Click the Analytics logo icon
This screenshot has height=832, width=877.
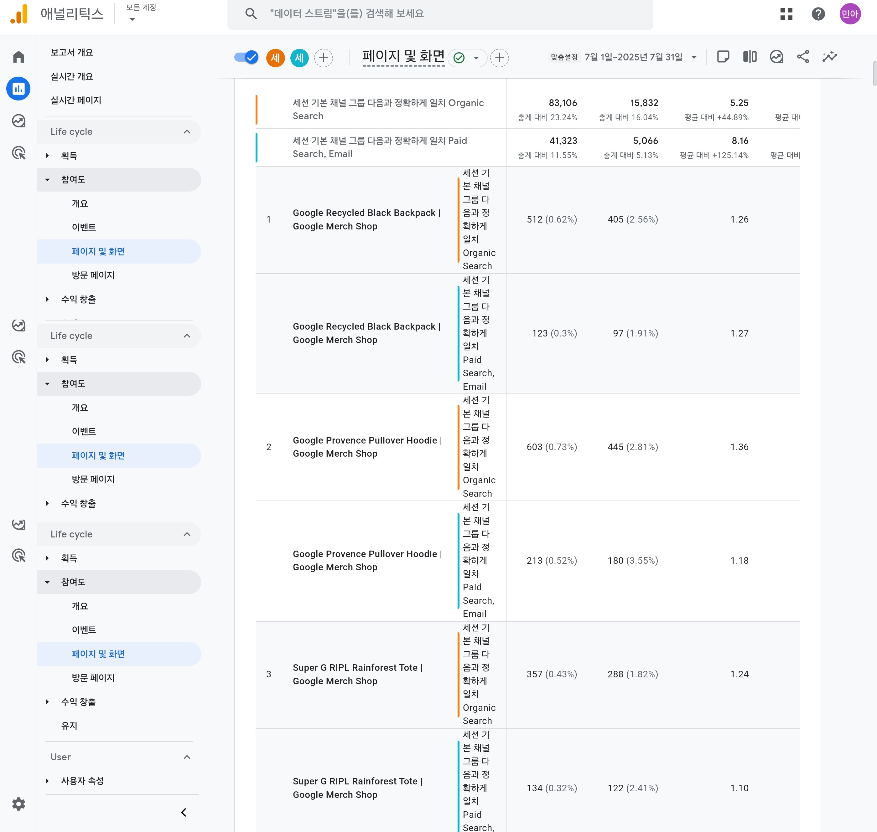coord(19,14)
